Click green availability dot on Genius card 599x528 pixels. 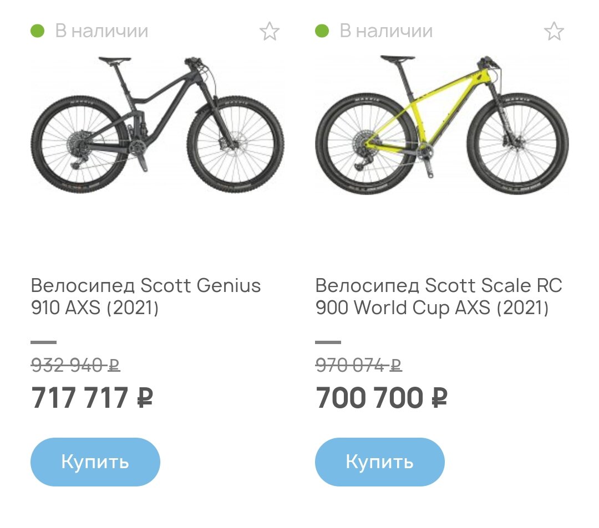pyautogui.click(x=38, y=31)
